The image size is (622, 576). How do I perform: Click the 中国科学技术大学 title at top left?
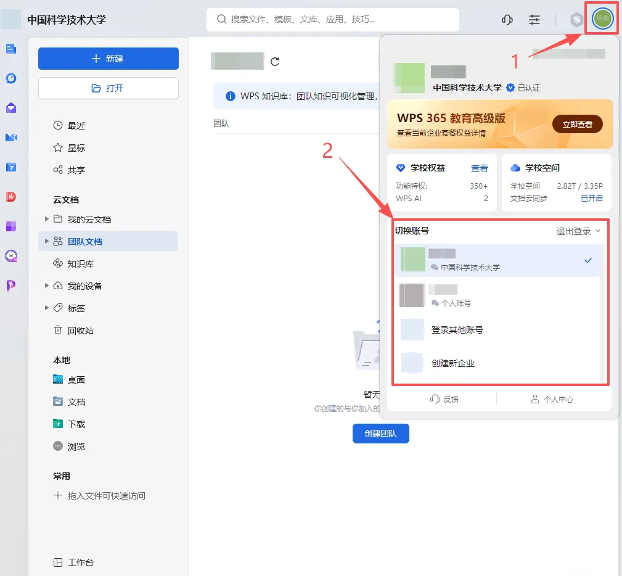(67, 20)
